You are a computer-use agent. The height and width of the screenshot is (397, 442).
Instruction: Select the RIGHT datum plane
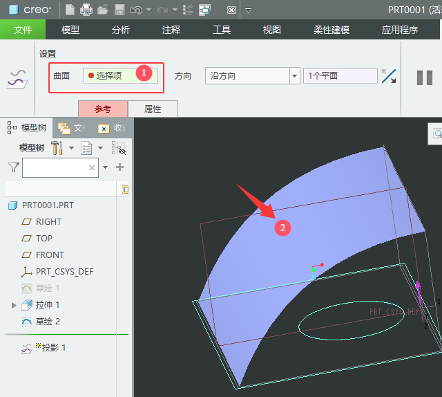[41, 221]
